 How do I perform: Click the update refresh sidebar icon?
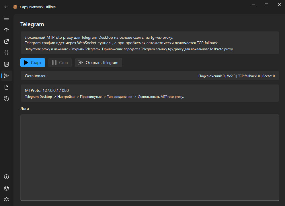[x=6, y=188]
